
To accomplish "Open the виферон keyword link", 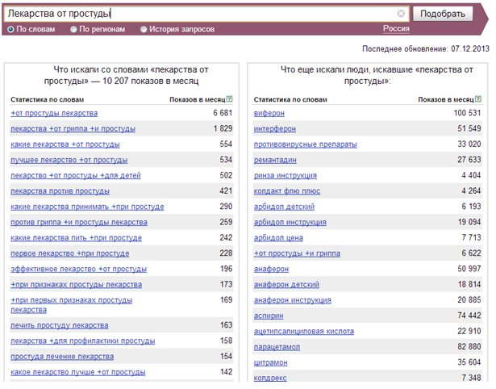I will [x=269, y=113].
